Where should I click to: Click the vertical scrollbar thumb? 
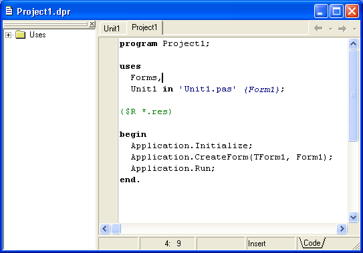pos(353,95)
